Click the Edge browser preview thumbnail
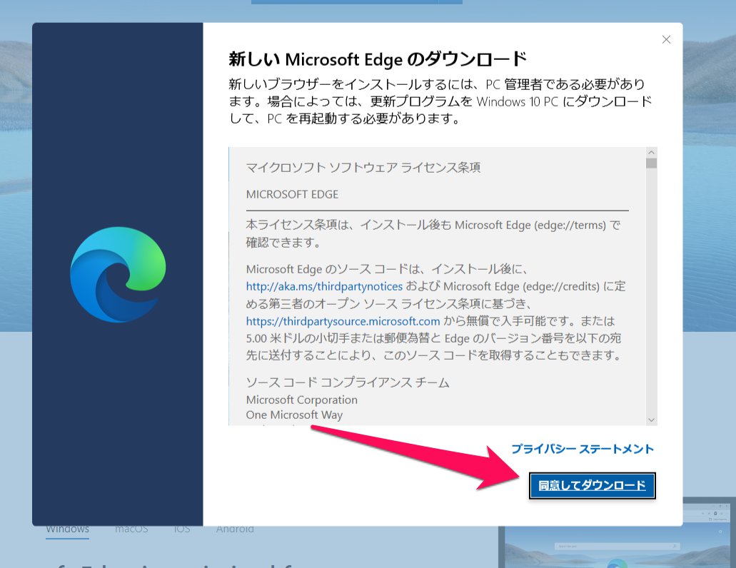The width and height of the screenshot is (736, 568). pyautogui.click(x=617, y=539)
